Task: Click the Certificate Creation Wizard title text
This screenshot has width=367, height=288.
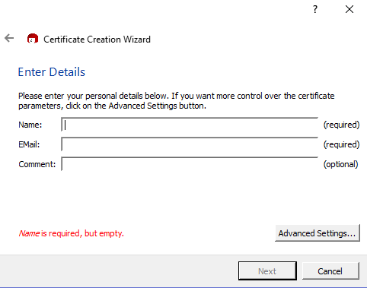Action: click(97, 40)
